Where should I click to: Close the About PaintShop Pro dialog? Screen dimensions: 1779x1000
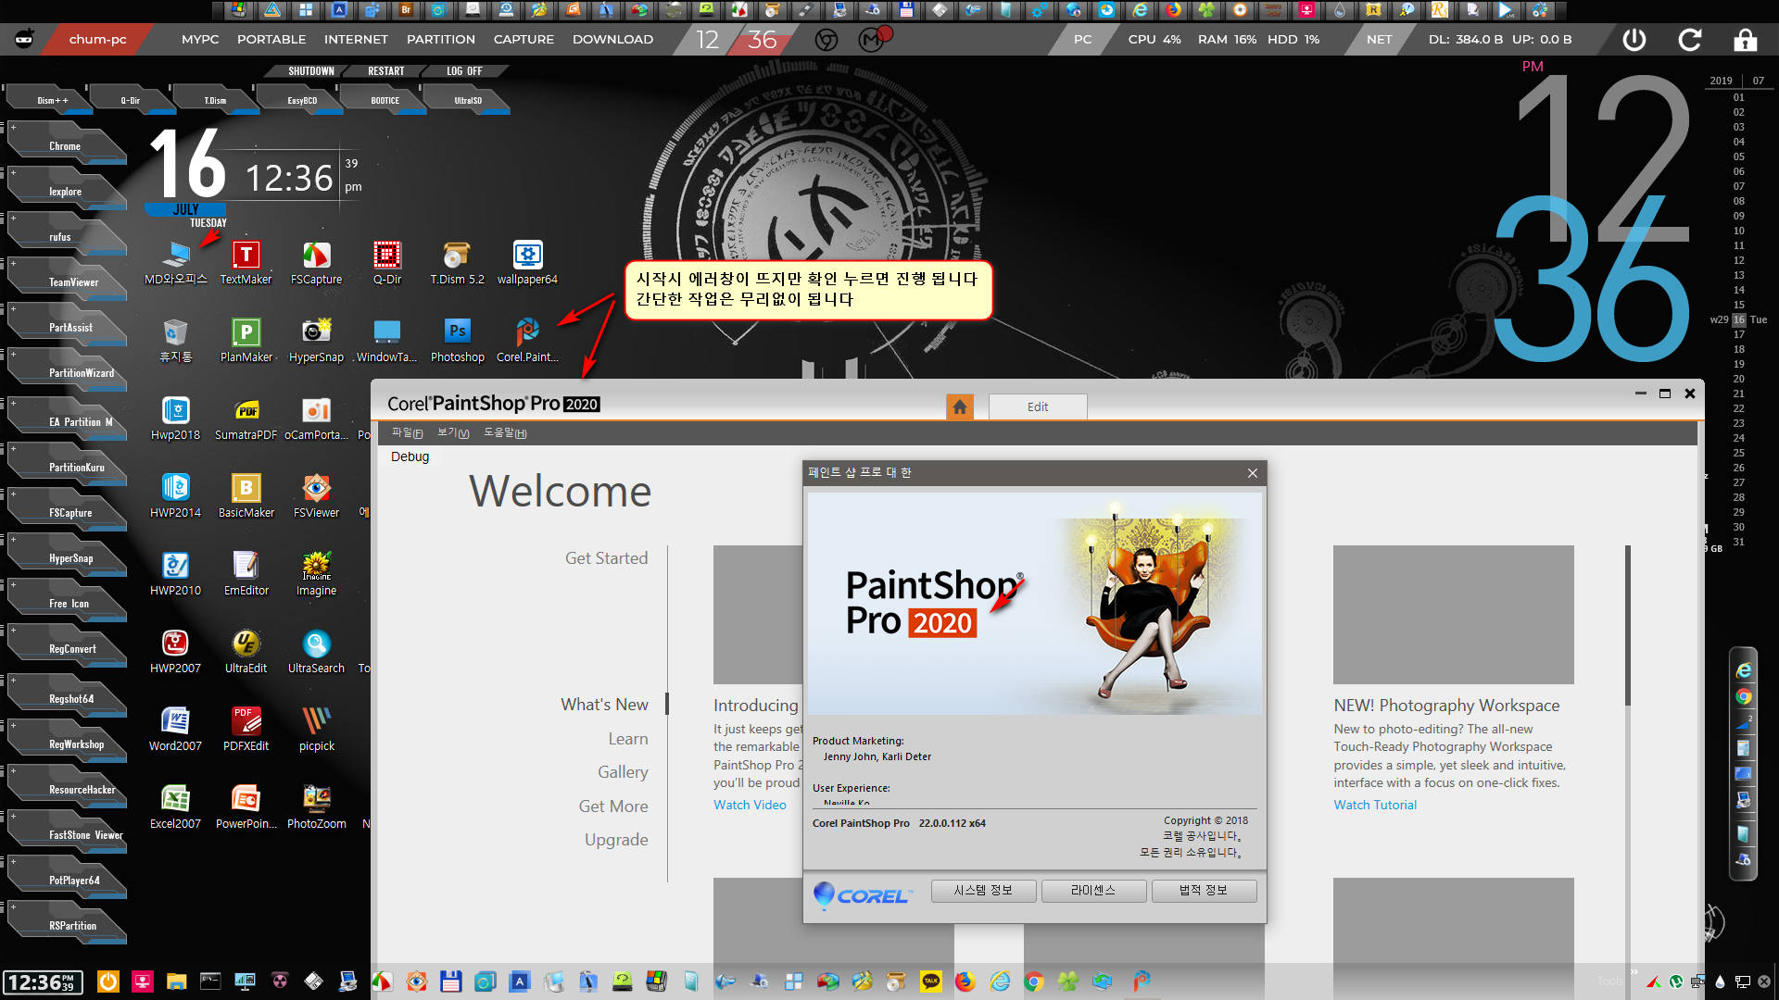(1253, 473)
